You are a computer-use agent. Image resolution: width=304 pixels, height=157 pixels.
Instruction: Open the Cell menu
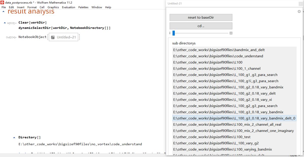tap(42, 7)
